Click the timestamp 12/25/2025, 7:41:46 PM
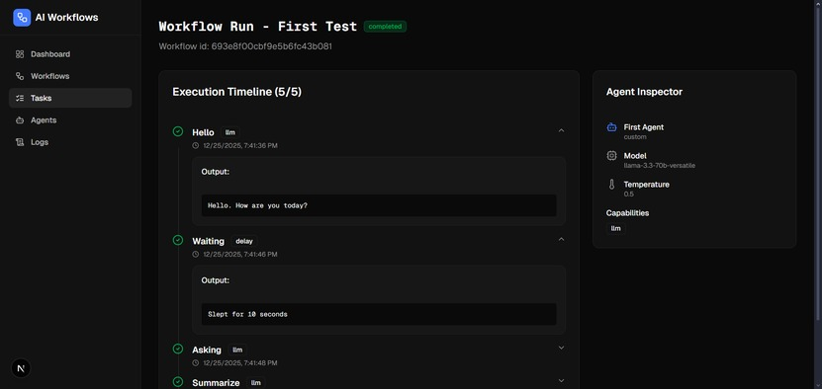This screenshot has width=822, height=389. pyautogui.click(x=240, y=254)
